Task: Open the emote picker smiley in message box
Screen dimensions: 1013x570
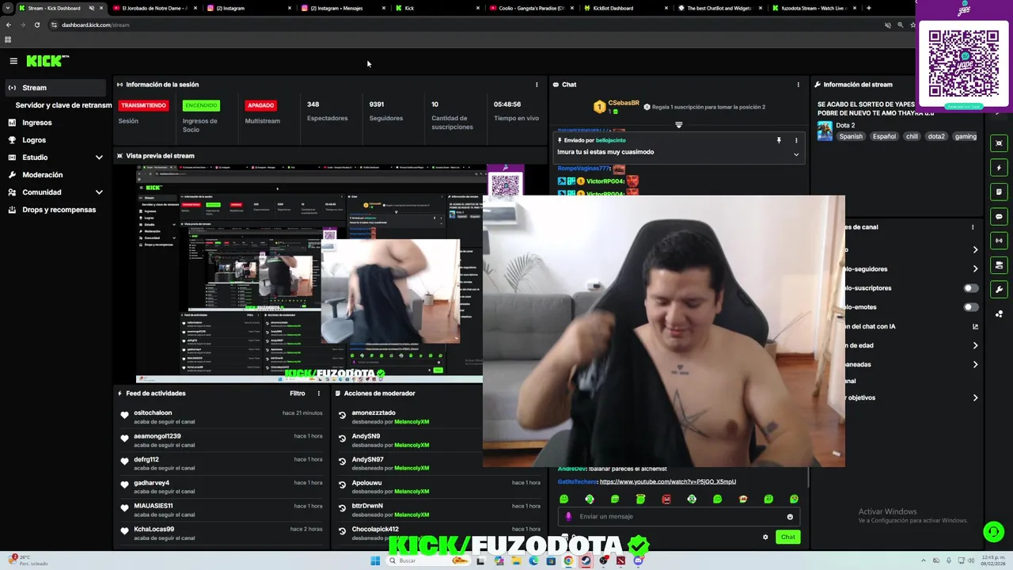Action: pyautogui.click(x=790, y=517)
